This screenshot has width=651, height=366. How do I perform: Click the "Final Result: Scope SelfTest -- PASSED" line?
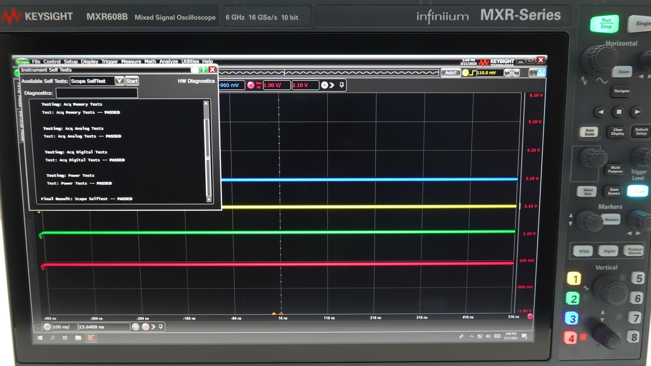point(86,199)
